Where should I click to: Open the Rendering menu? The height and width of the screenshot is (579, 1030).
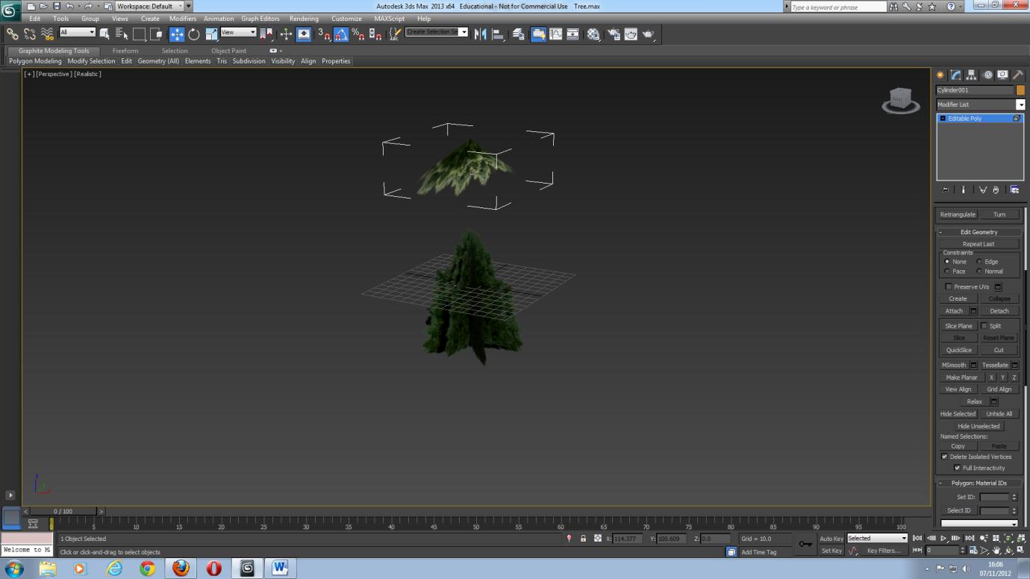point(304,19)
